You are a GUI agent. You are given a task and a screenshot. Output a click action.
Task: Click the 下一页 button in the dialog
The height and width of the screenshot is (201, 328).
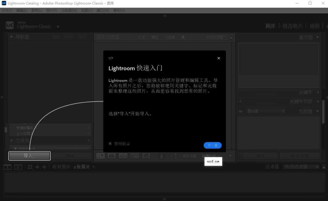pos(212,145)
